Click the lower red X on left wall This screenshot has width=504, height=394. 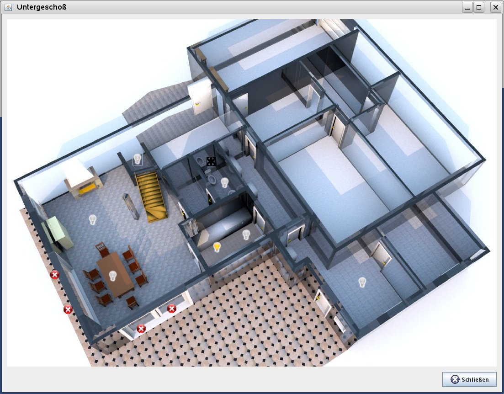click(68, 309)
